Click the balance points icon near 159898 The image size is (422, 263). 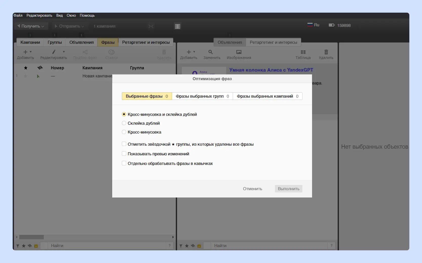(332, 25)
